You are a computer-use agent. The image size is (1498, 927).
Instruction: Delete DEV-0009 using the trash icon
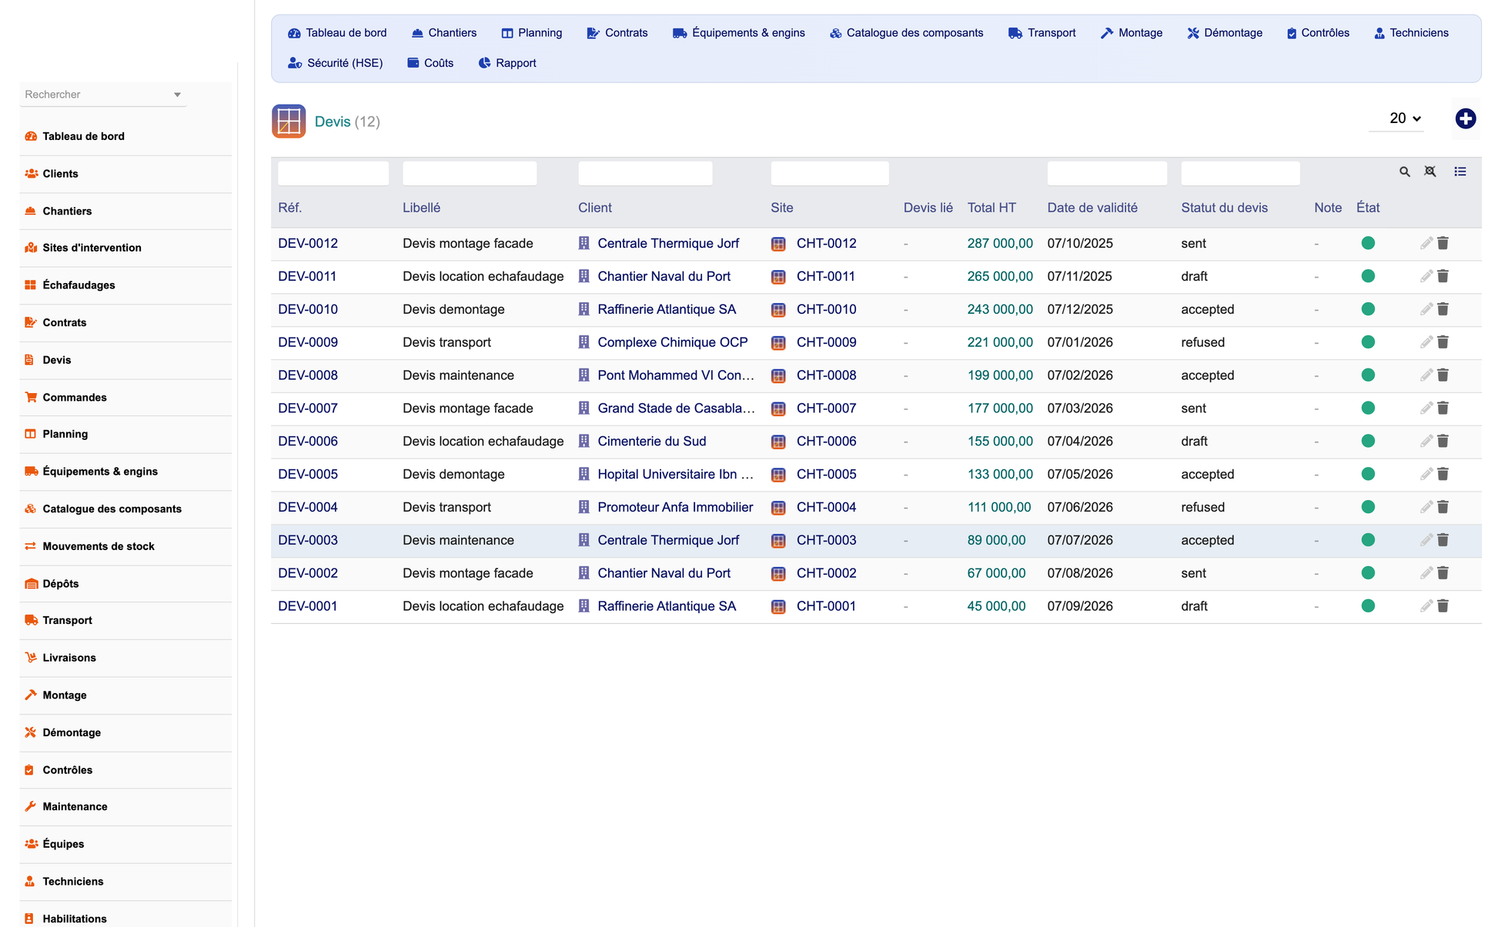1443,342
